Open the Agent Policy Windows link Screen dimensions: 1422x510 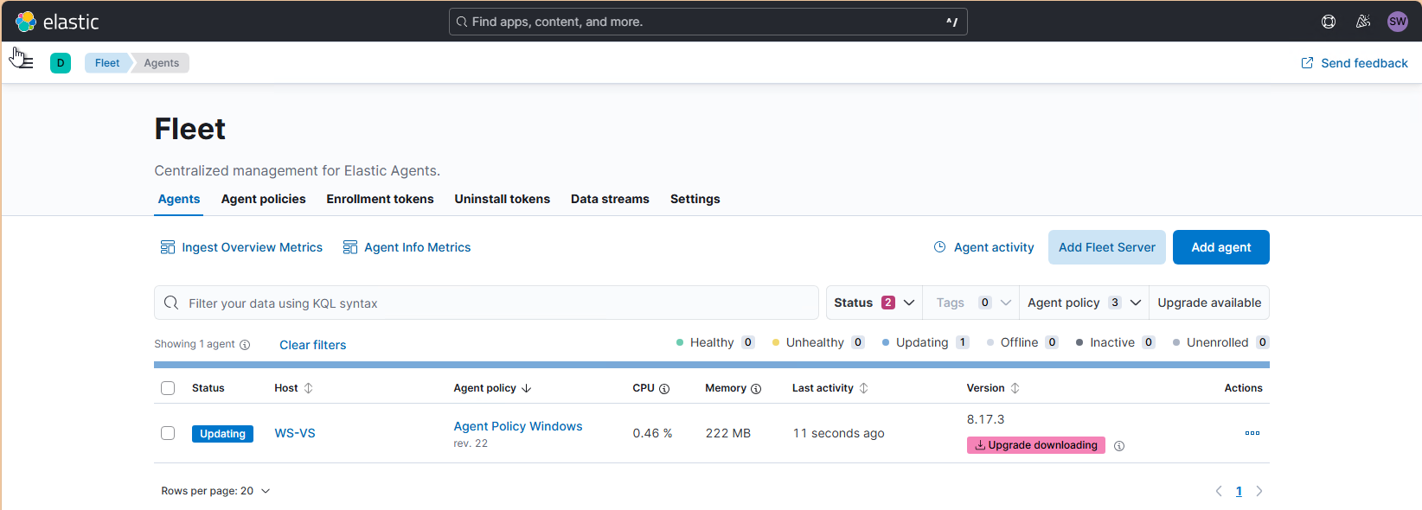point(518,426)
